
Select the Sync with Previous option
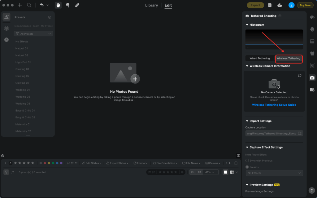[x=247, y=161]
